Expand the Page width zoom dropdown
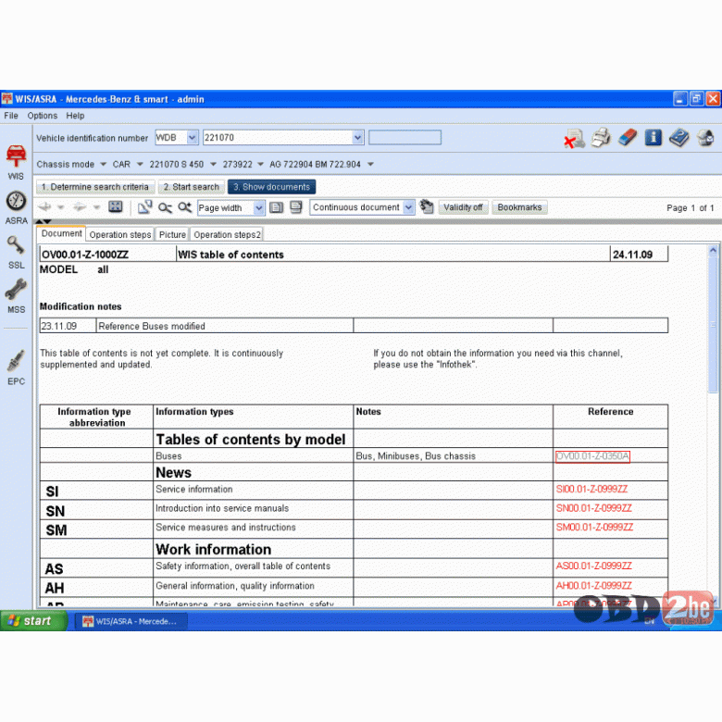This screenshot has height=722, width=722. point(259,207)
